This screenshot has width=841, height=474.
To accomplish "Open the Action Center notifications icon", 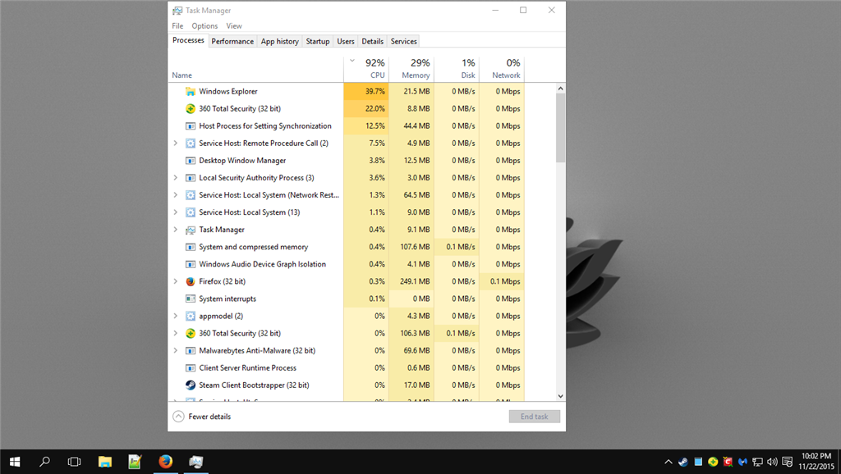I will (x=788, y=462).
